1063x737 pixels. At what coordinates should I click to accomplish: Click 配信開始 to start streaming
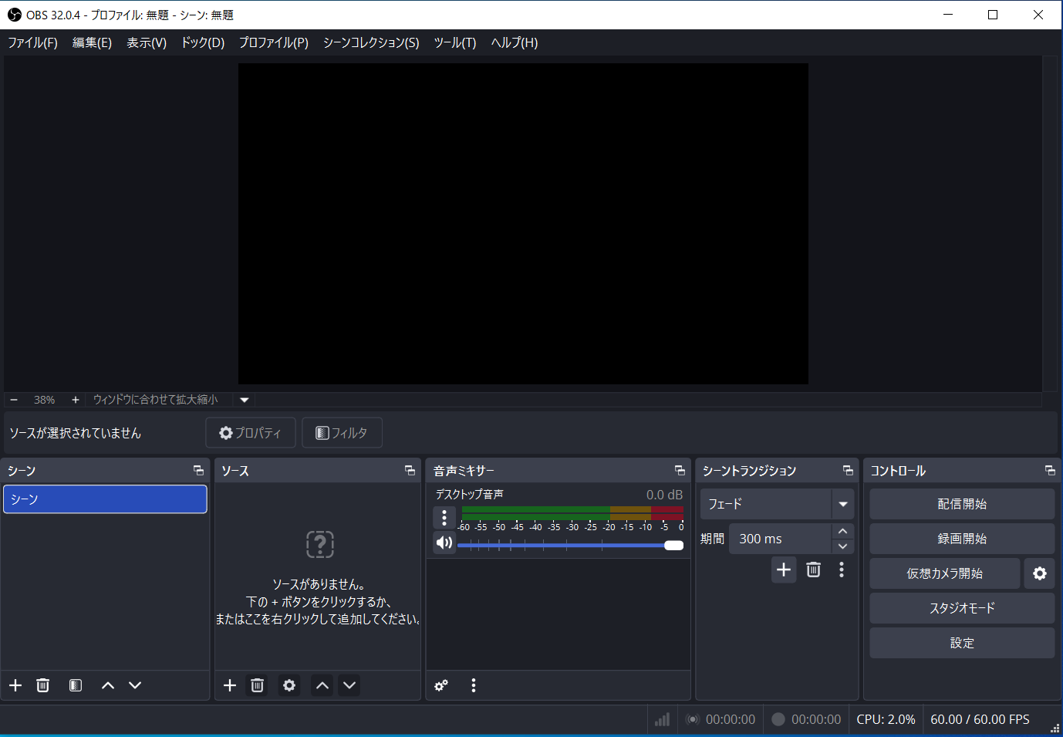961,503
